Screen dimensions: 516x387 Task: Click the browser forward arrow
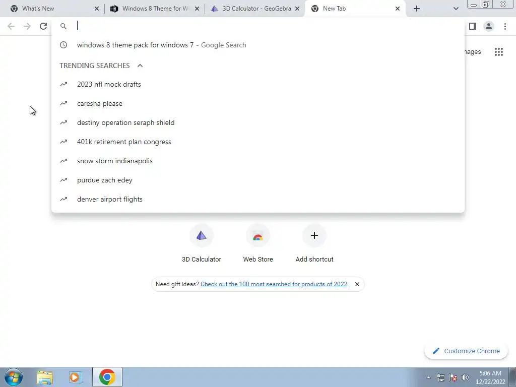pos(27,26)
